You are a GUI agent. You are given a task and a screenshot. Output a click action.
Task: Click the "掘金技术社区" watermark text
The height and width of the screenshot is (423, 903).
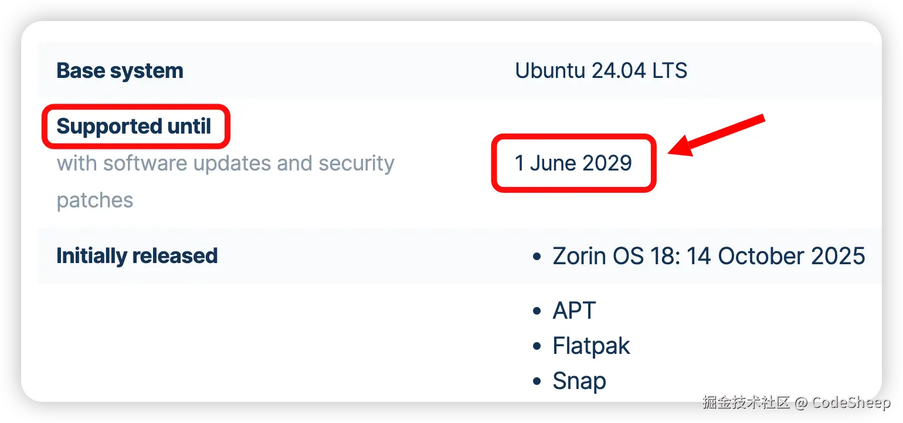[x=745, y=402]
